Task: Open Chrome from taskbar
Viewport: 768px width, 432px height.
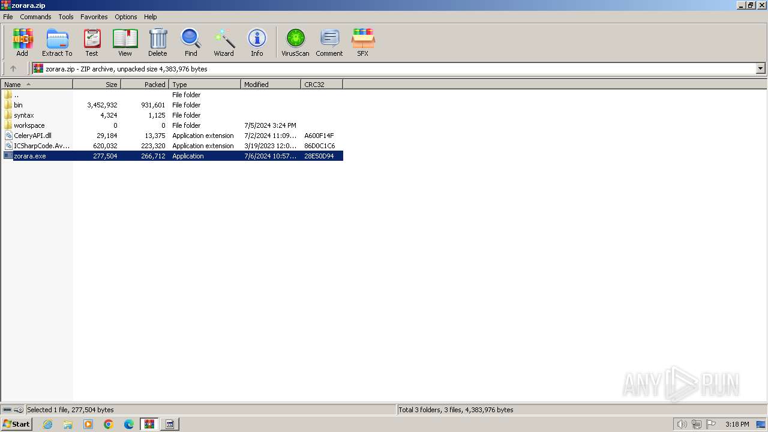Action: tap(109, 424)
